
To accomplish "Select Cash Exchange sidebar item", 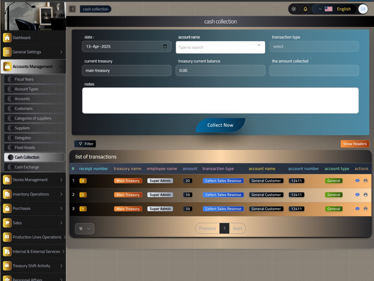I will 34,167.
